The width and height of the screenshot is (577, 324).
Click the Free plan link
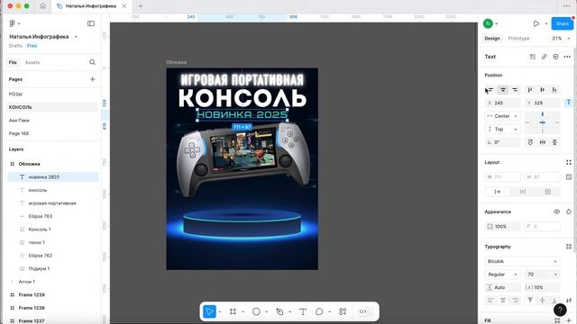[x=32, y=46]
